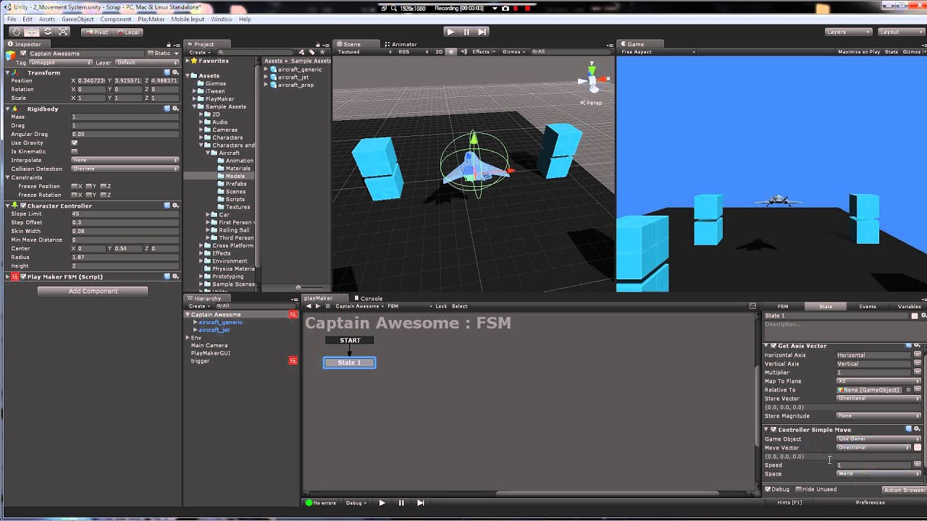Open the Layer dropdown showing Default
The image size is (927, 521).
coord(147,63)
